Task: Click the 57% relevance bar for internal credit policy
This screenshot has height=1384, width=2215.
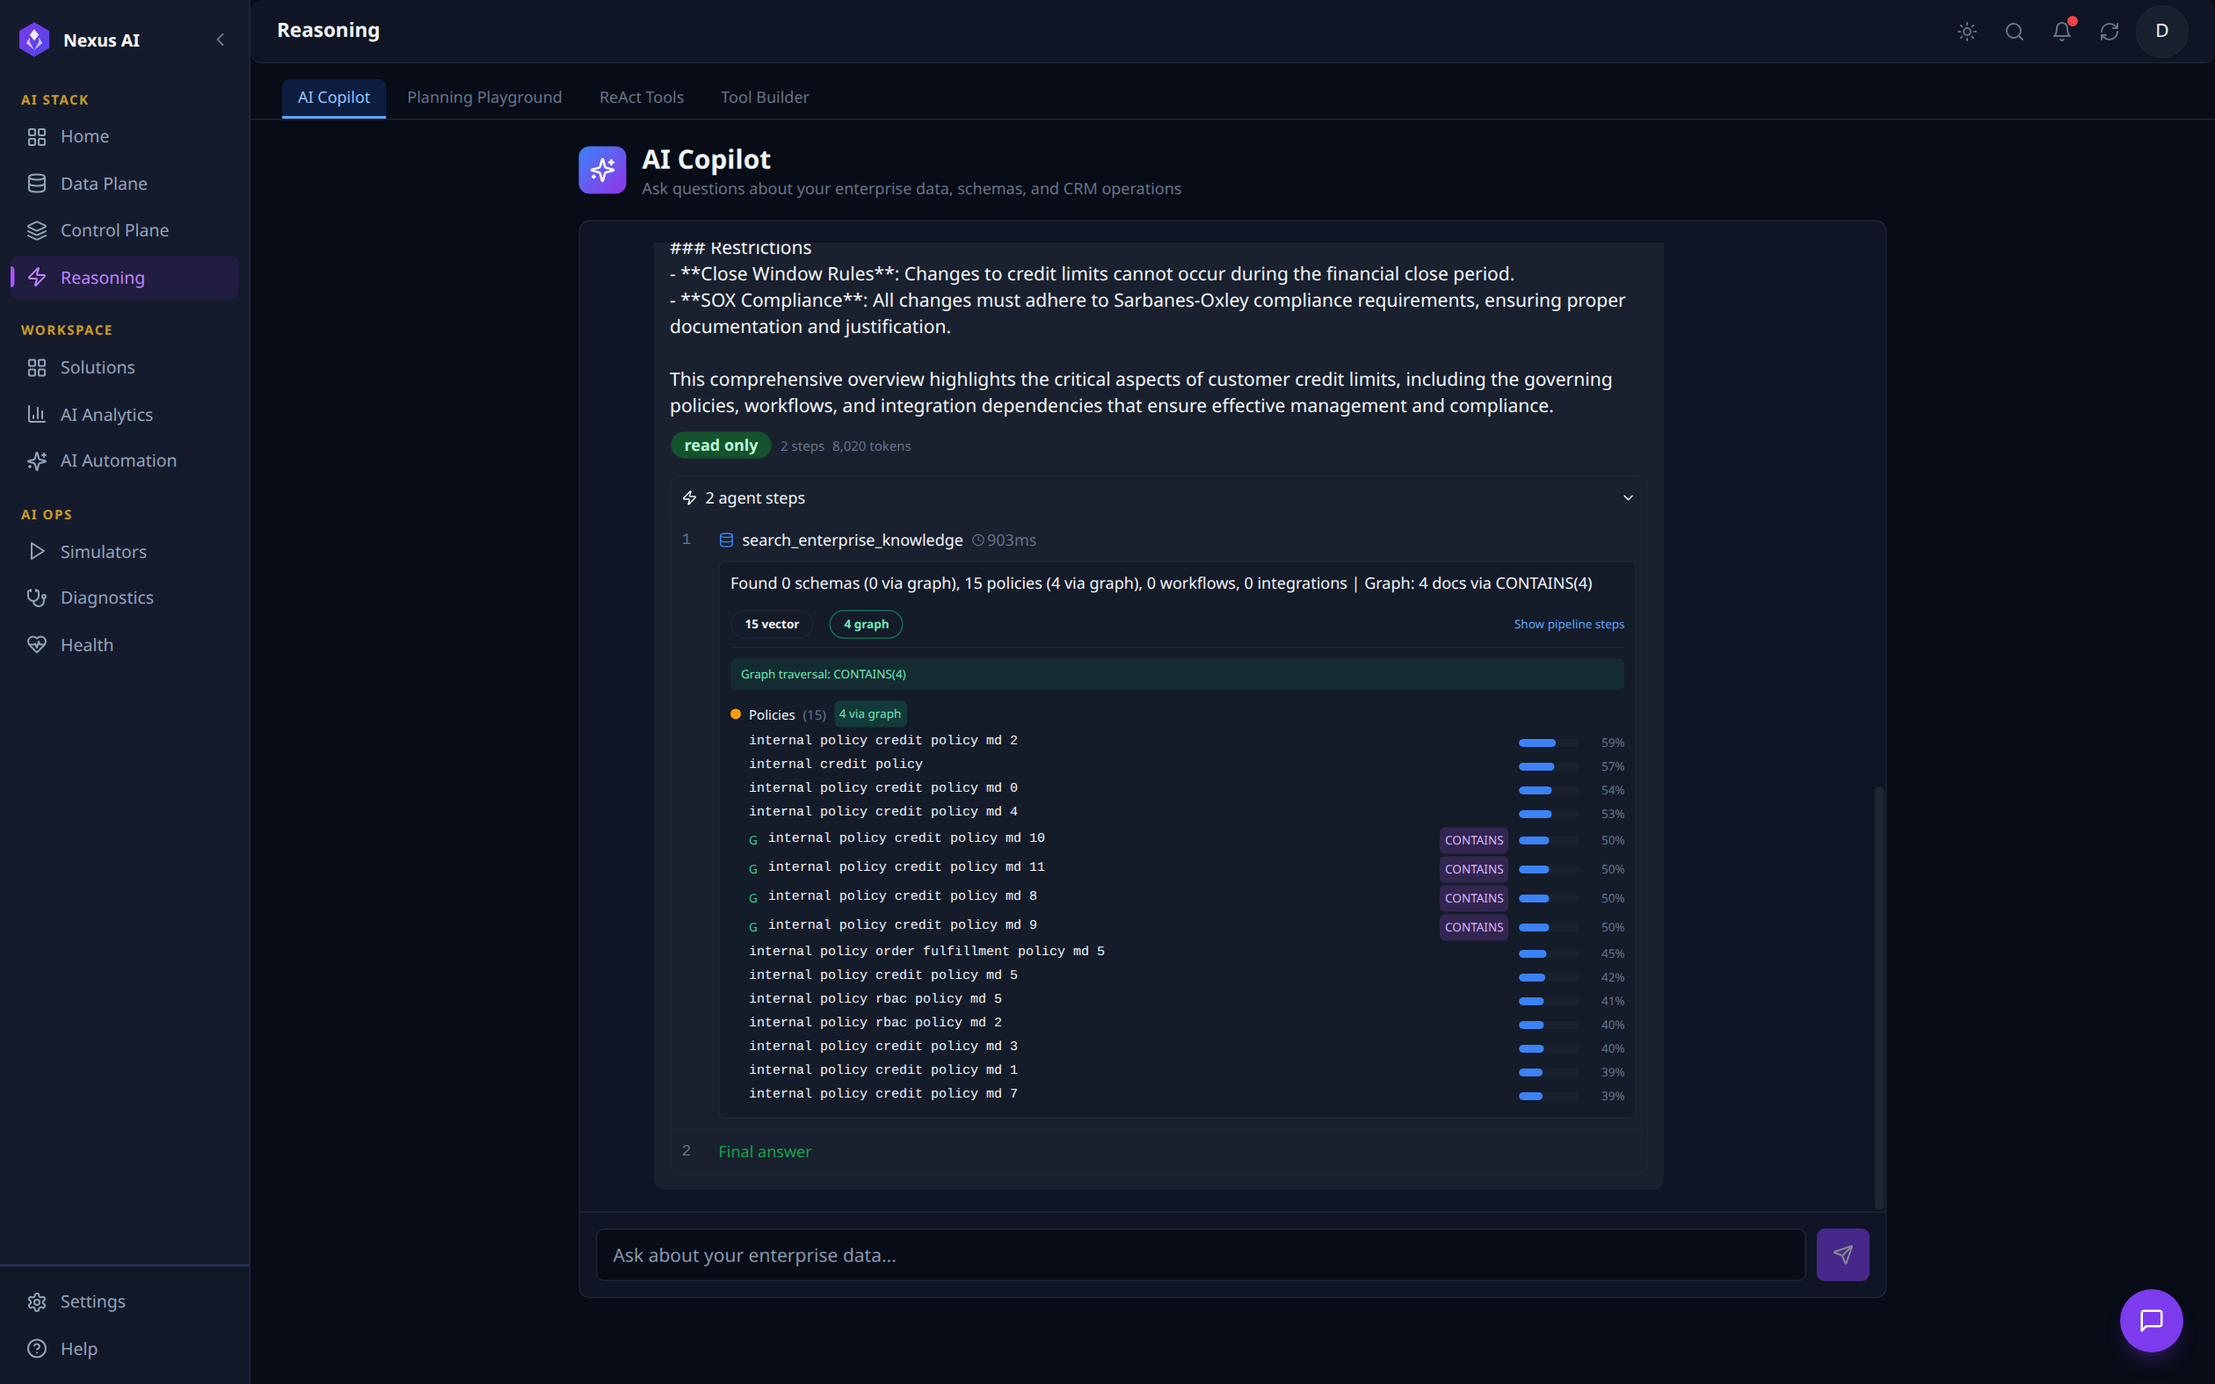Action: (x=1548, y=766)
